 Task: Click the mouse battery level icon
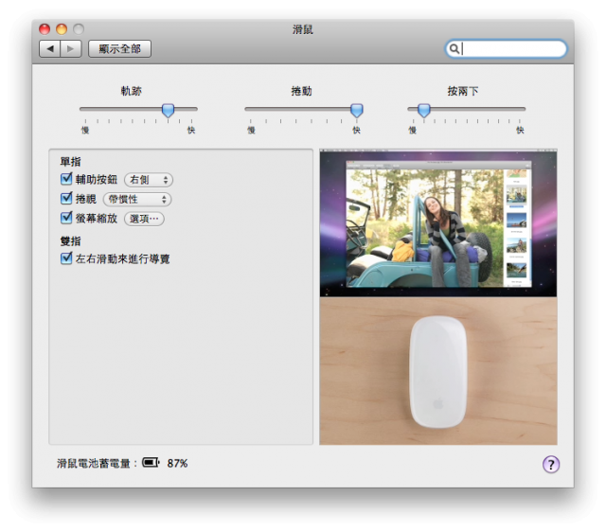[151, 462]
